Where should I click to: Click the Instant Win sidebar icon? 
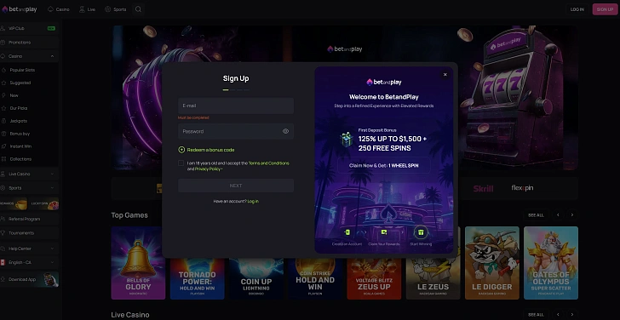coord(4,146)
